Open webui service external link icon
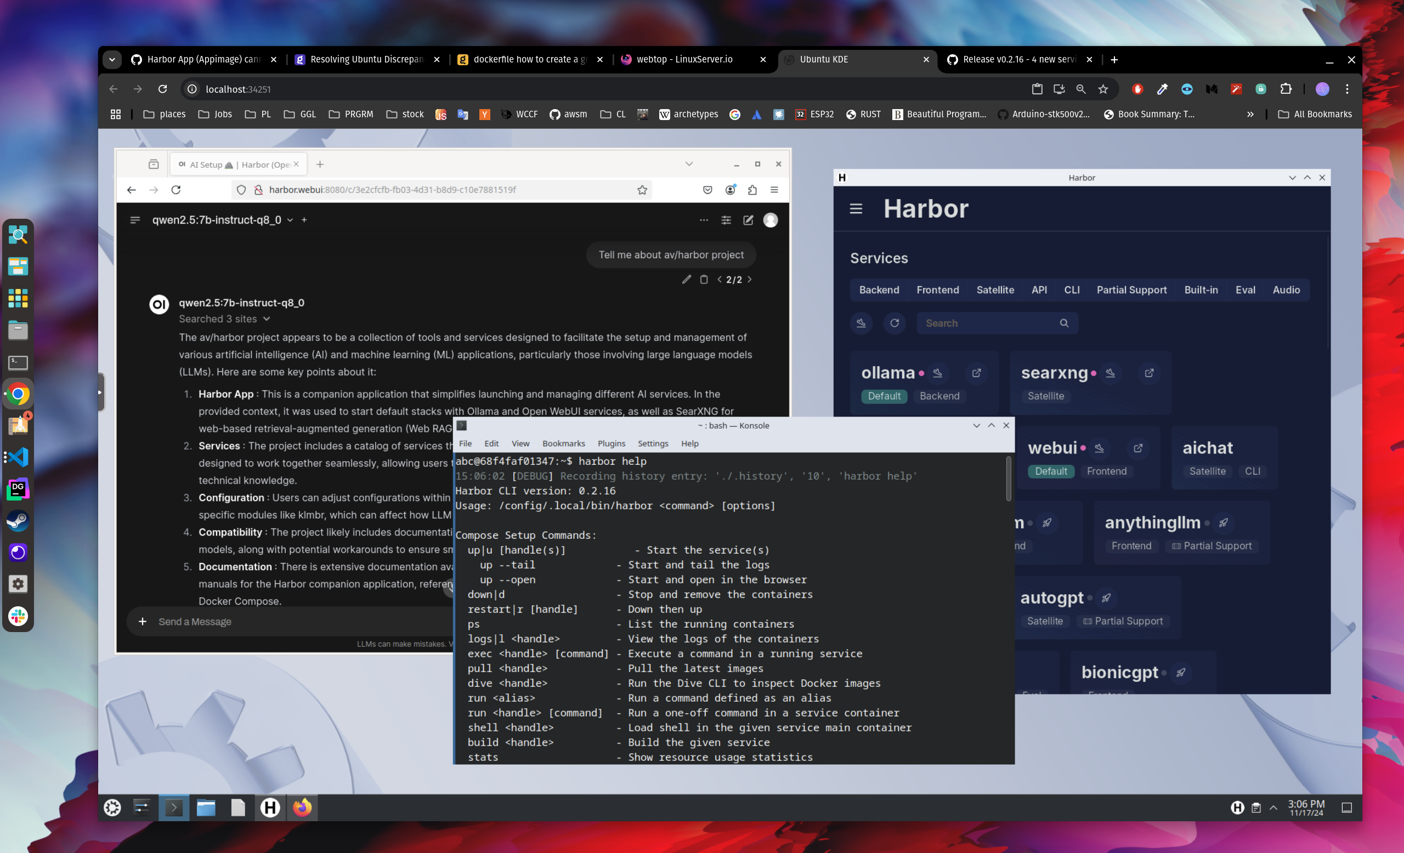This screenshot has width=1404, height=853. pyautogui.click(x=1137, y=448)
